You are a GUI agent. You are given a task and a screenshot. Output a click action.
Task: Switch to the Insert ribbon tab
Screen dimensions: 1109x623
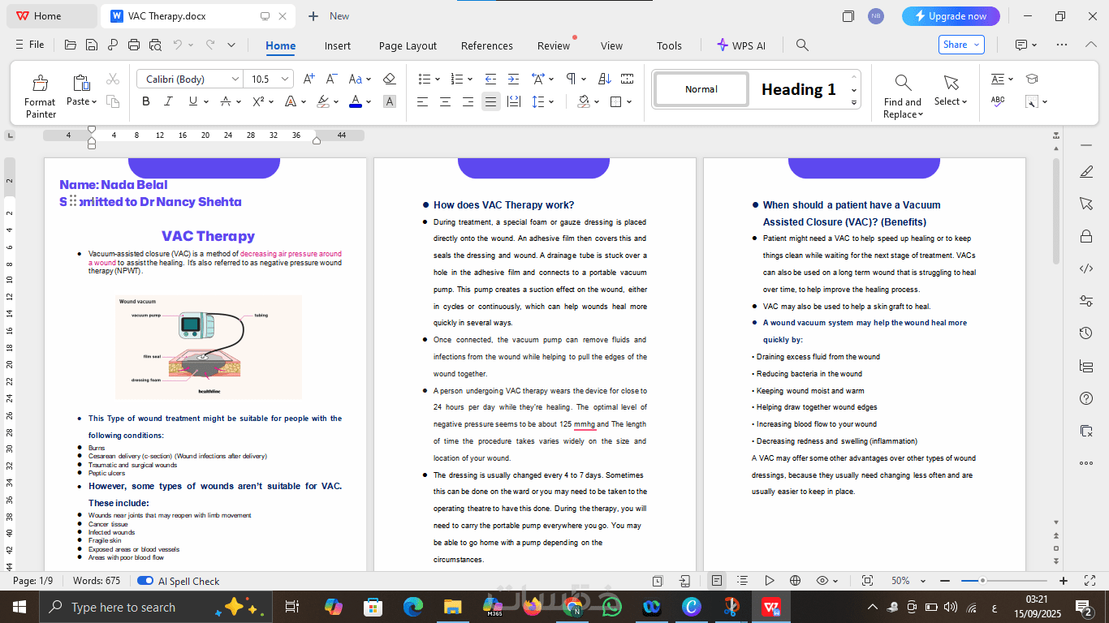point(338,45)
